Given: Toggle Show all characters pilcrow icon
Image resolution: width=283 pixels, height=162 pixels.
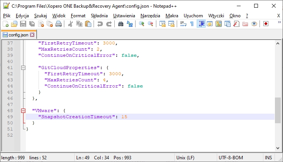Looking at the screenshot, I should click(x=192, y=24).
